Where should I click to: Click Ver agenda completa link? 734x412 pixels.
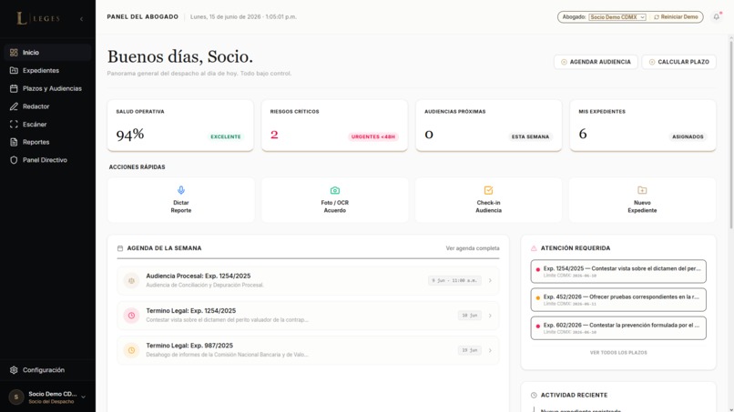tap(473, 248)
